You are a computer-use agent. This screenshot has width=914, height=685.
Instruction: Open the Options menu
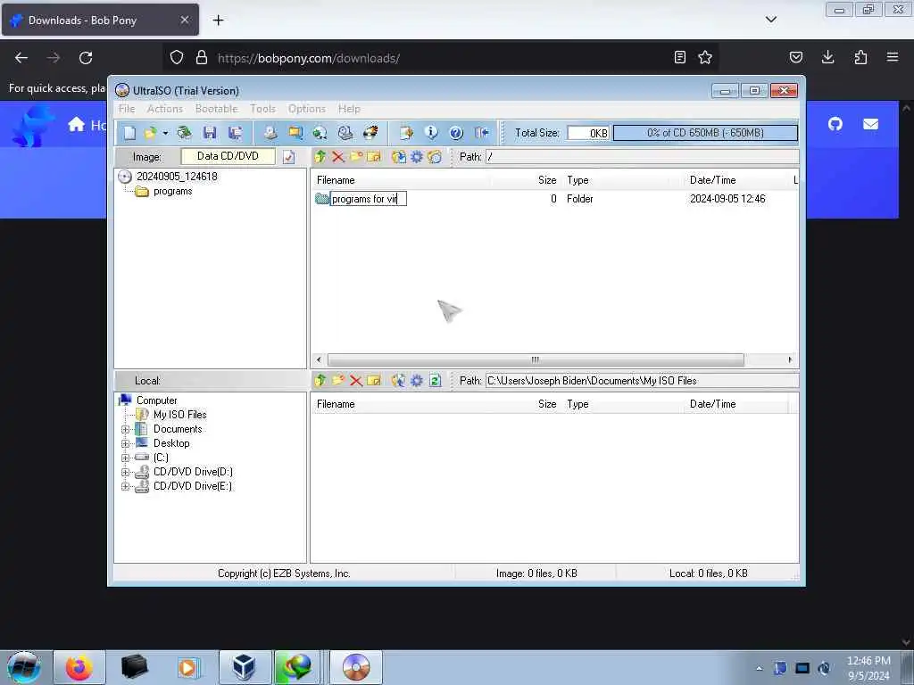tap(307, 109)
